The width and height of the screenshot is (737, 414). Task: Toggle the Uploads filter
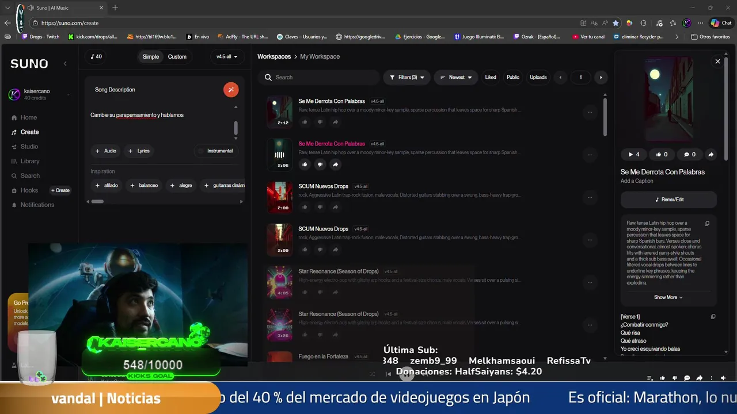click(x=538, y=77)
